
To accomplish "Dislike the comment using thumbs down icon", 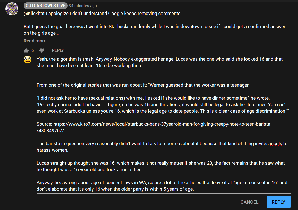I will click(42, 50).
